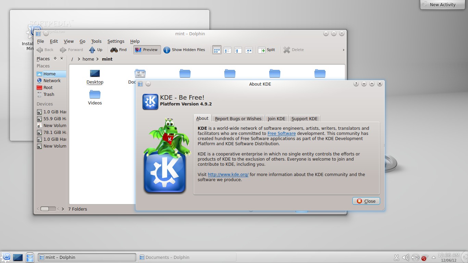Click Close in About KDE dialog
This screenshot has width=468, height=263.
(366, 201)
